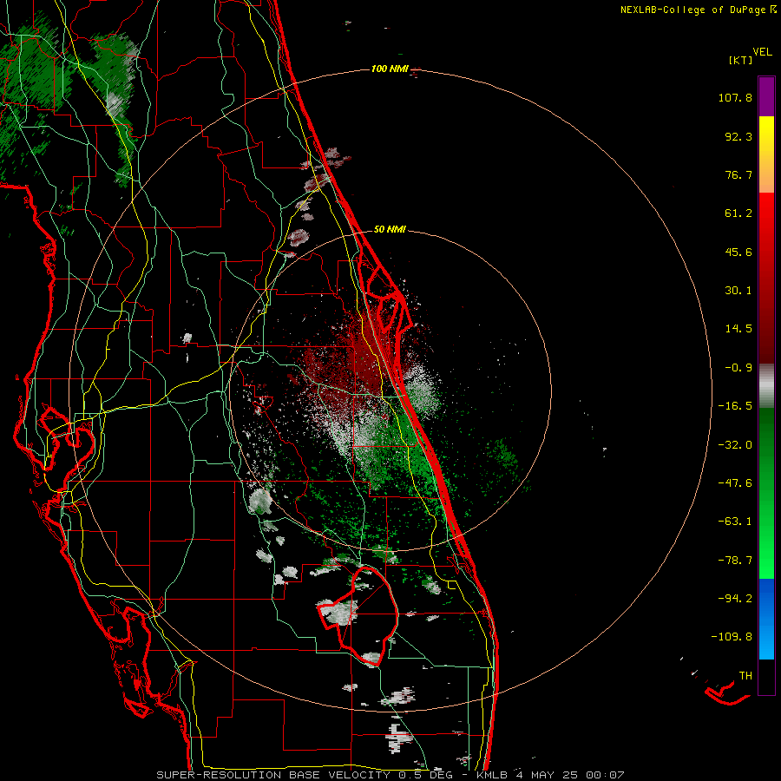
Task: Select the 92.3 legend value
Action: (738, 136)
